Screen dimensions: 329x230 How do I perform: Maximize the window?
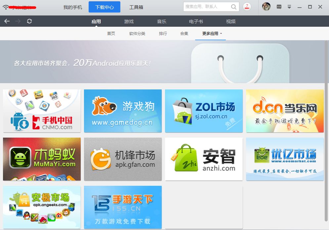pos(310,7)
